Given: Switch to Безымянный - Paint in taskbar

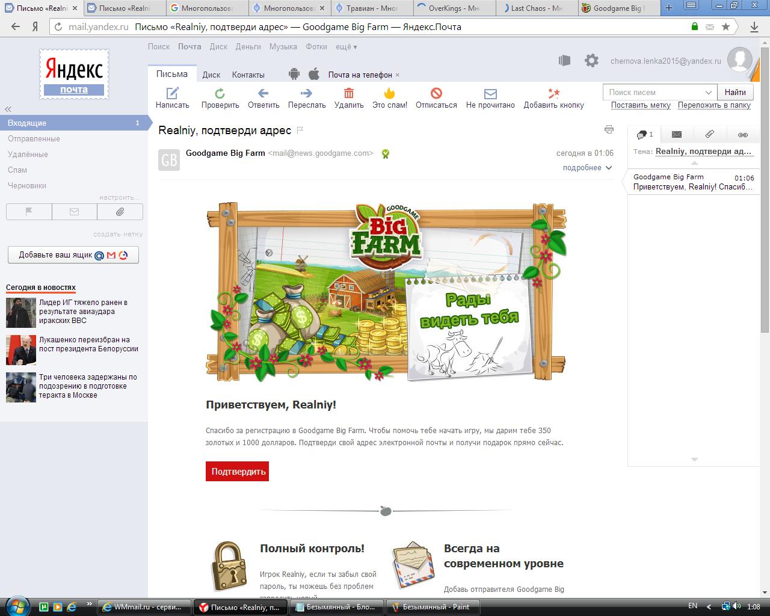Looking at the screenshot, I should (432, 607).
